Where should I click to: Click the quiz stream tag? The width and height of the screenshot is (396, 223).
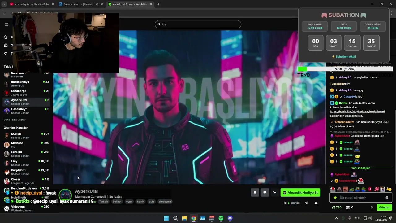pyautogui.click(x=151, y=202)
